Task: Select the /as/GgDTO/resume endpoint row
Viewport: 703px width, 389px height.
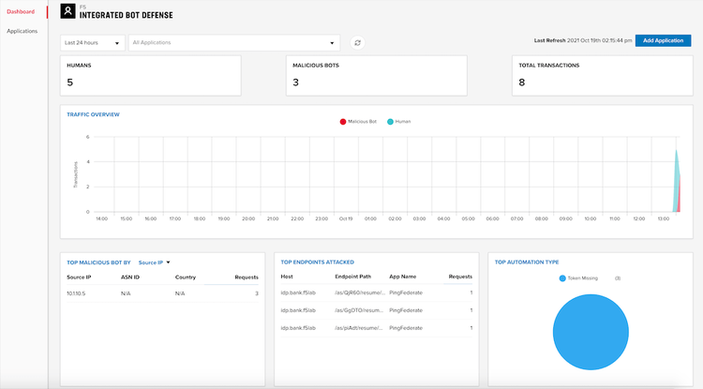Action: pos(376,308)
